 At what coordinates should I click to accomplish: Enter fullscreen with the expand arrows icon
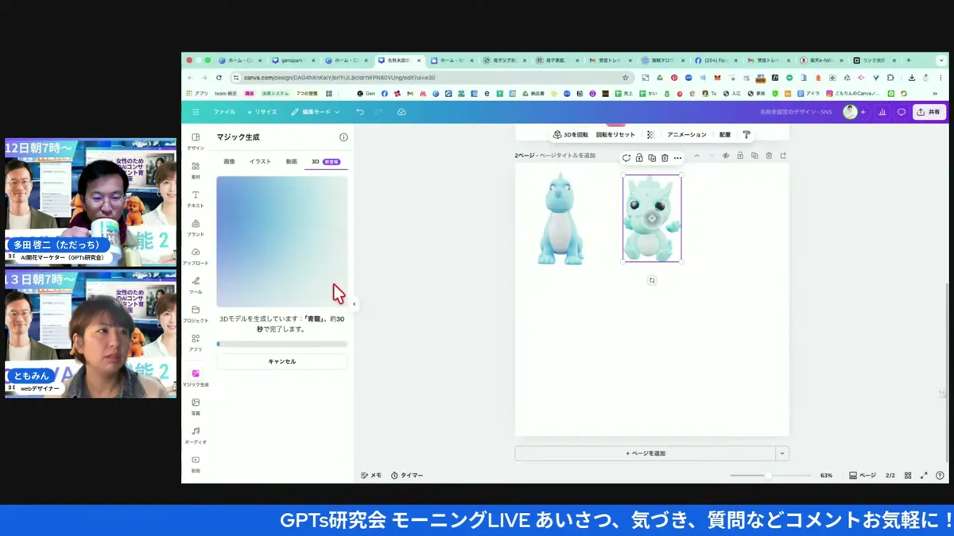[x=924, y=476]
